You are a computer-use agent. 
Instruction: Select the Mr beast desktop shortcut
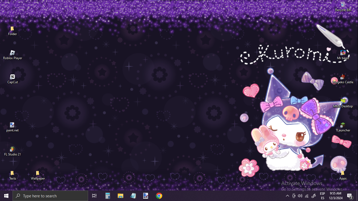343,55
